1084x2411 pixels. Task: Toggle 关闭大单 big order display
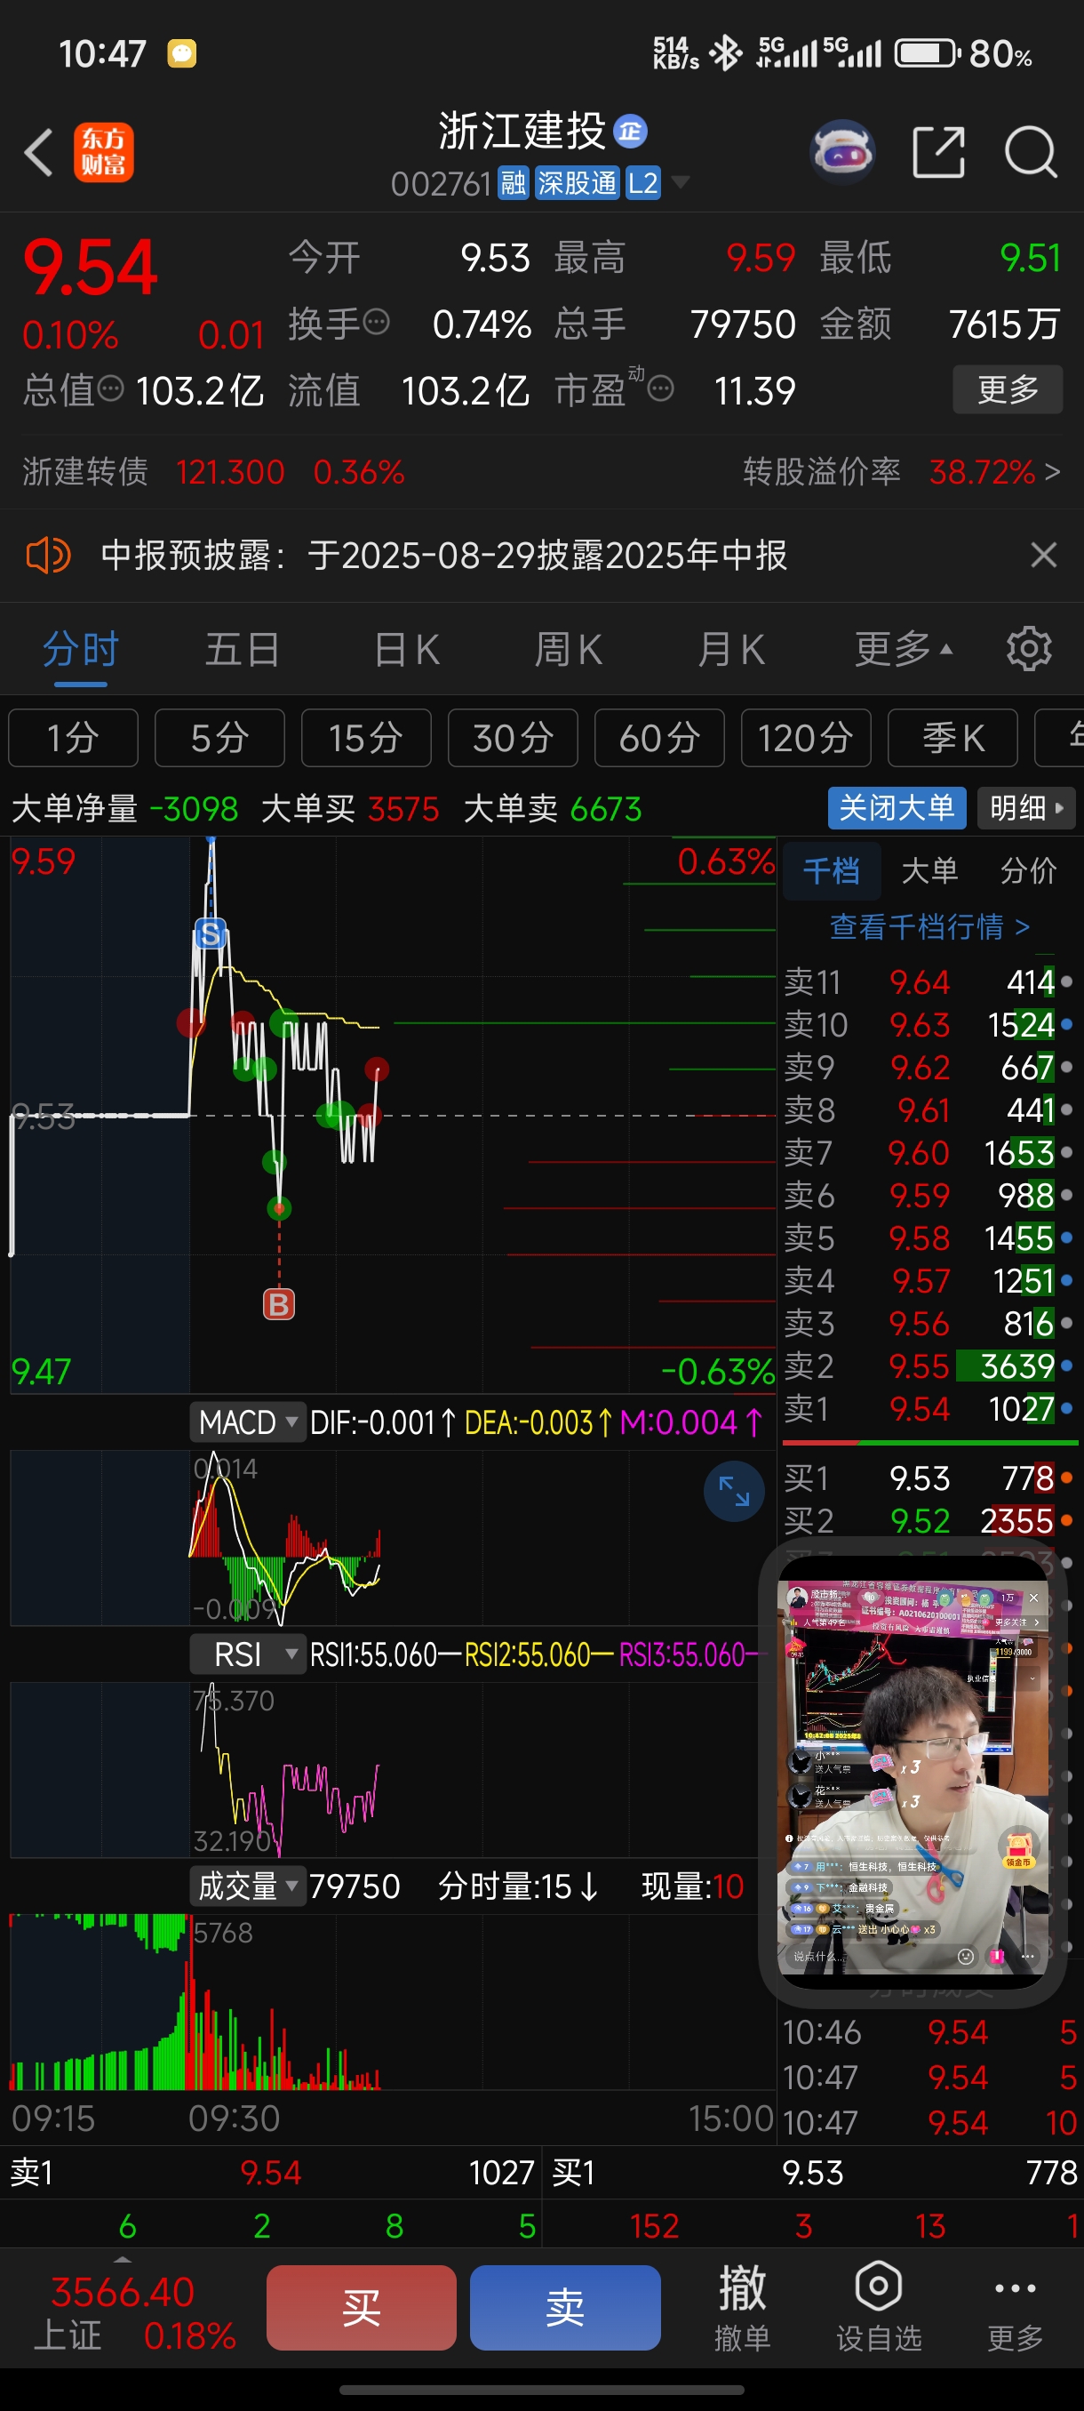pos(896,808)
